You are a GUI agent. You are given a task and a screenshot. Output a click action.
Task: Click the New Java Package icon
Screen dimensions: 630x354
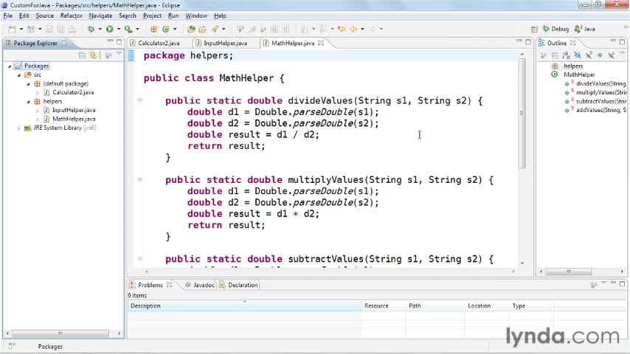click(x=154, y=29)
